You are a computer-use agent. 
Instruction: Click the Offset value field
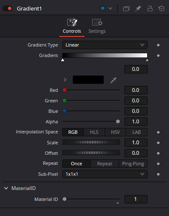136,153
